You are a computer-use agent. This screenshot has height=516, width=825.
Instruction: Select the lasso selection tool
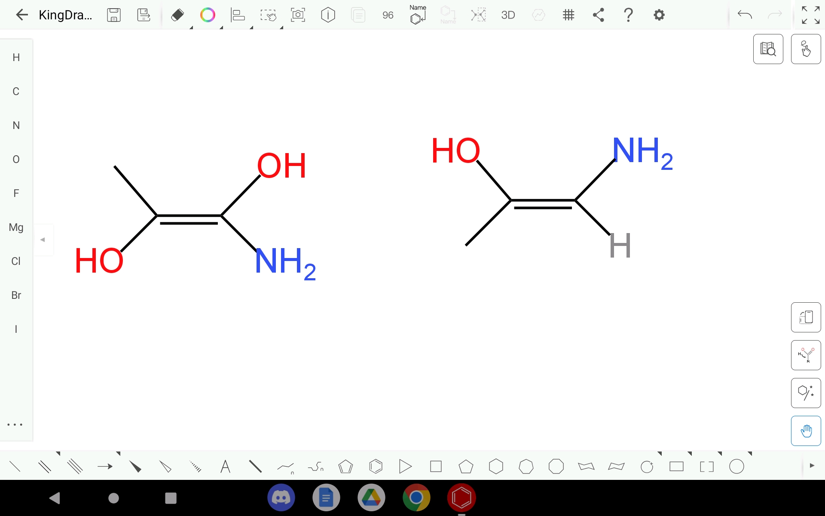tap(269, 15)
